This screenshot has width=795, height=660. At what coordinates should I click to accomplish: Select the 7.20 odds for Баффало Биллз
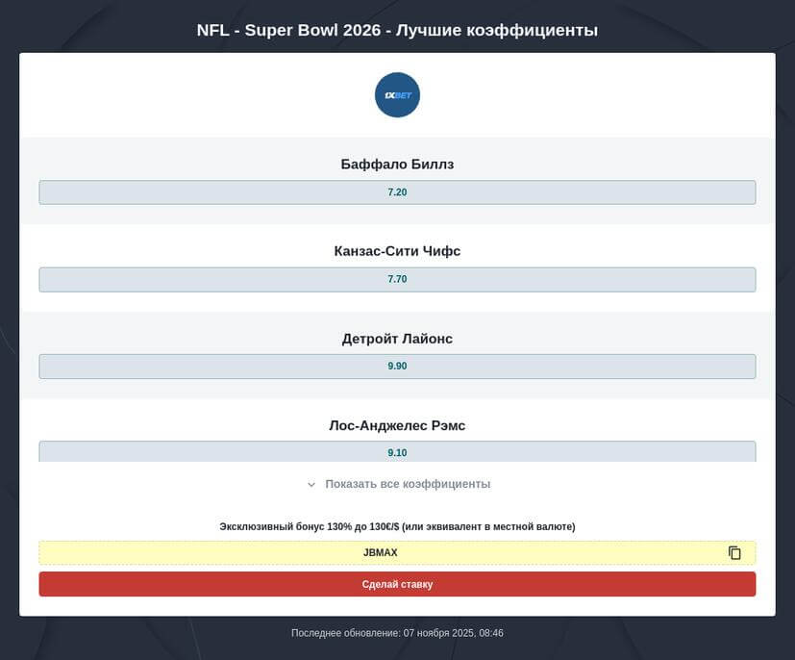click(397, 192)
